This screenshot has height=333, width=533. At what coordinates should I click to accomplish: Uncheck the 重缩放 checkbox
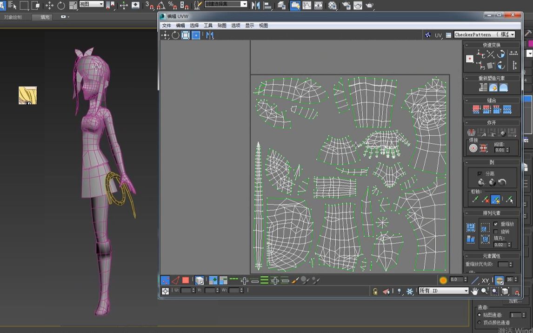click(x=496, y=224)
